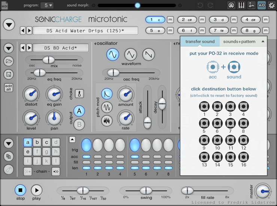The height and width of the screenshot is (206, 277).
Task: Mute drum channel 2 c#
Action: click(202, 20)
